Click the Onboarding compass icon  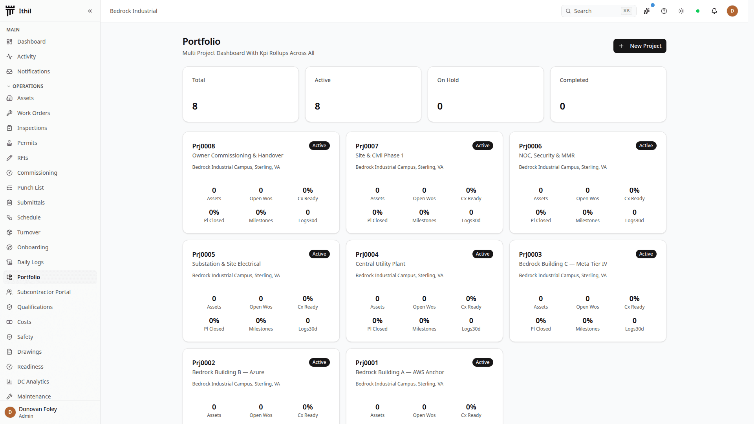[x=9, y=247]
